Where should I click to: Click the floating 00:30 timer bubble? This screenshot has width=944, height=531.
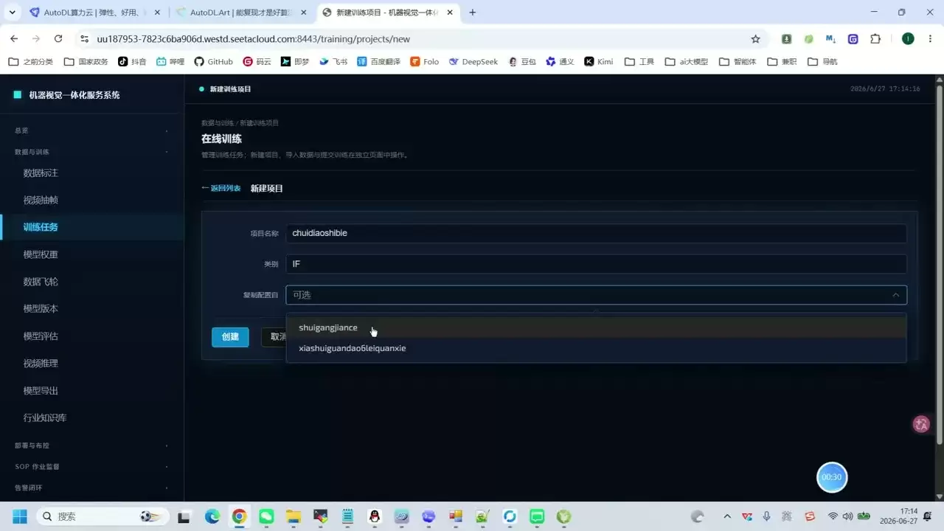pyautogui.click(x=832, y=477)
